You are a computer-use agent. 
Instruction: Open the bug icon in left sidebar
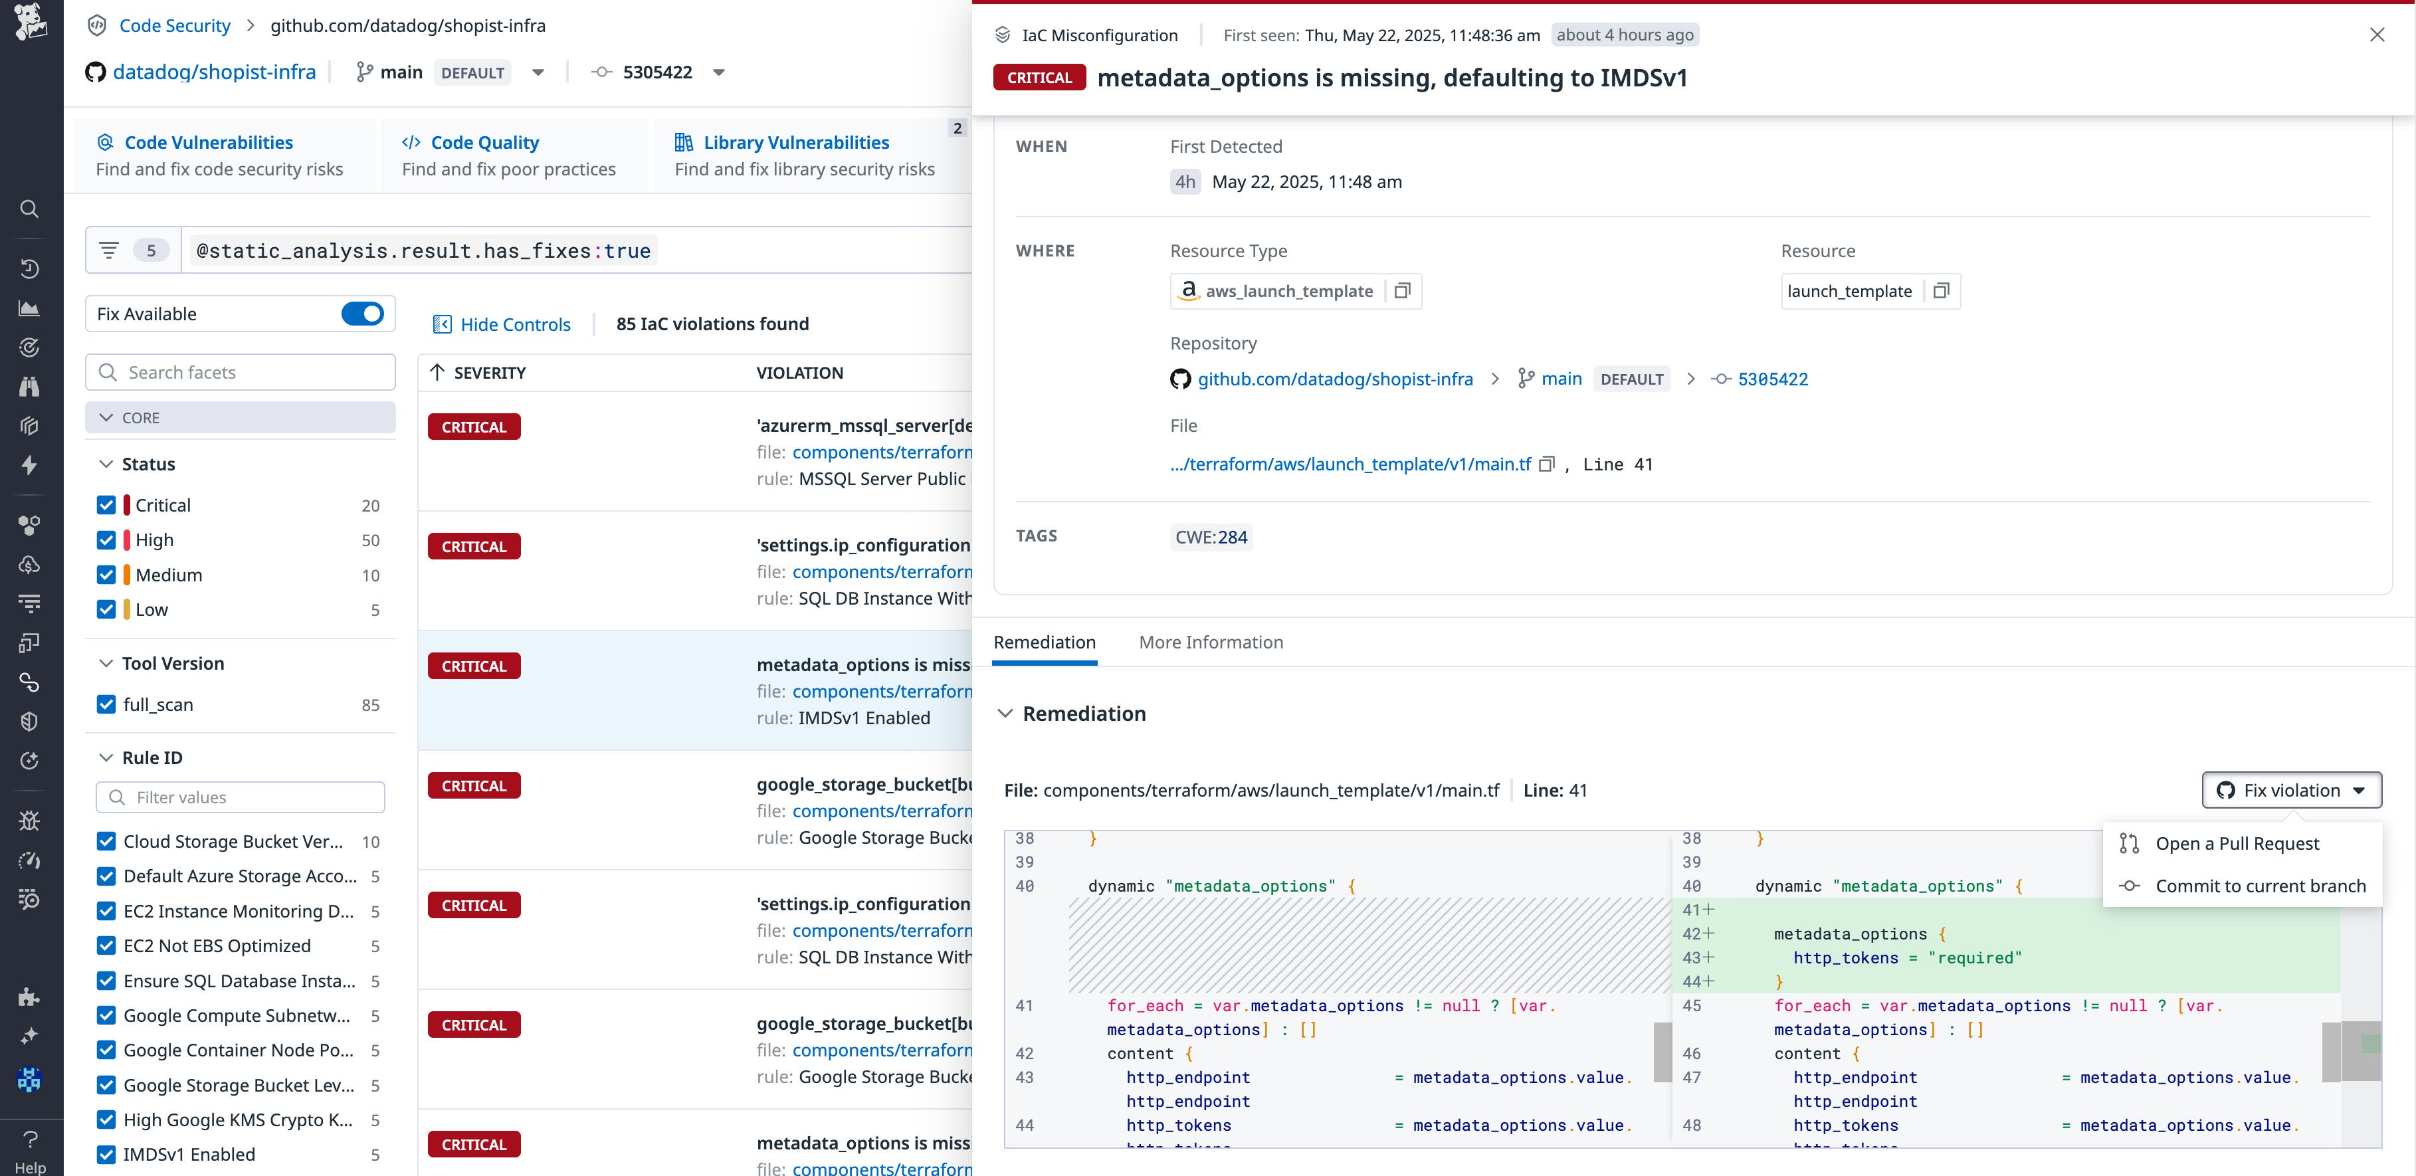(29, 820)
